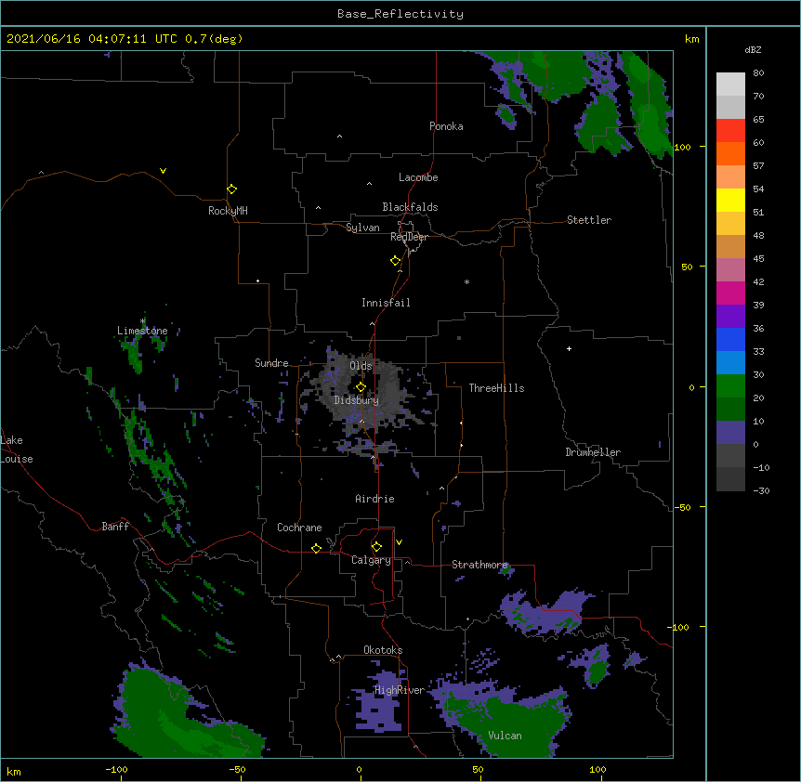Click the Airdrie label
Image resolution: width=801 pixels, height=782 pixels.
[x=375, y=499]
